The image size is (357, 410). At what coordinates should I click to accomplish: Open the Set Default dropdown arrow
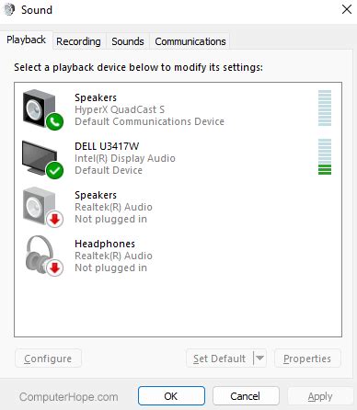259,358
